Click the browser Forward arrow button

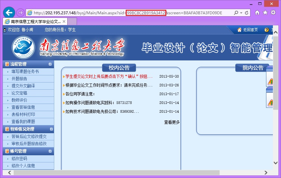[x=20, y=13]
